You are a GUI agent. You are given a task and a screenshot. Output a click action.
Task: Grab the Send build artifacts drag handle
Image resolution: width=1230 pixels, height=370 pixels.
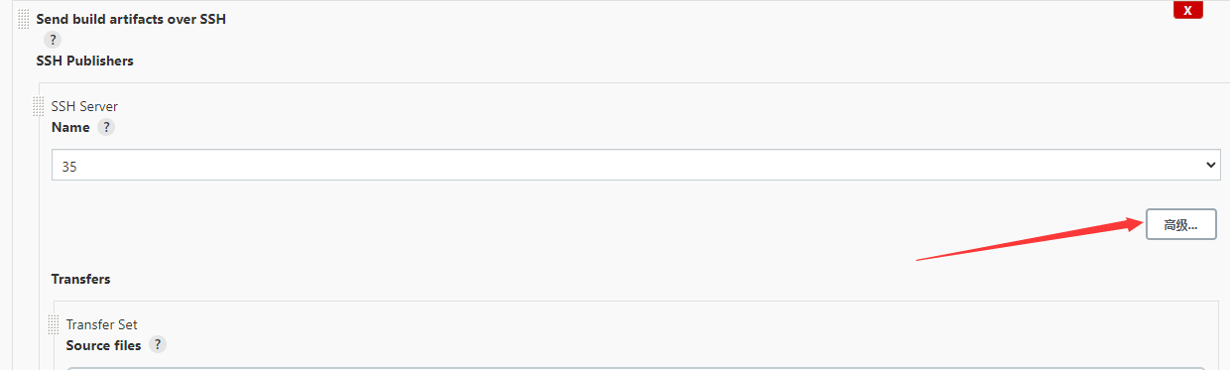[x=23, y=19]
